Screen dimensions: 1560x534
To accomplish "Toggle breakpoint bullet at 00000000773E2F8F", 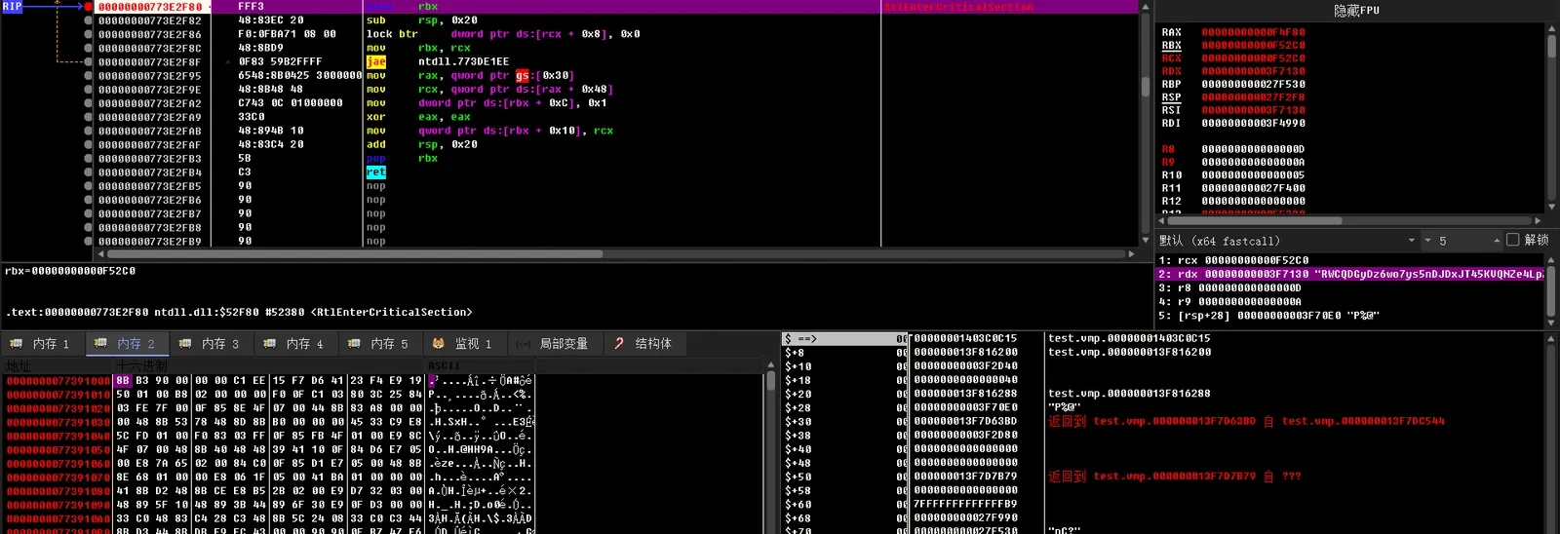I will tap(89, 61).
